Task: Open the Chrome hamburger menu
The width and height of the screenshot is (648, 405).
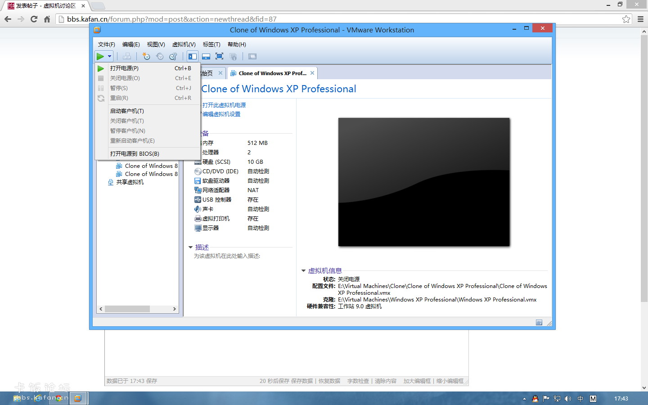Action: (x=640, y=19)
